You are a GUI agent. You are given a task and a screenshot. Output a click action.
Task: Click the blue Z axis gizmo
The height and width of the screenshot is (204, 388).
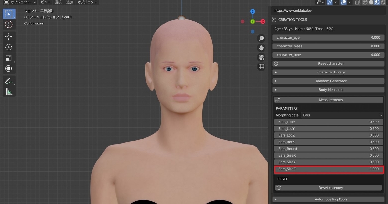click(253, 12)
